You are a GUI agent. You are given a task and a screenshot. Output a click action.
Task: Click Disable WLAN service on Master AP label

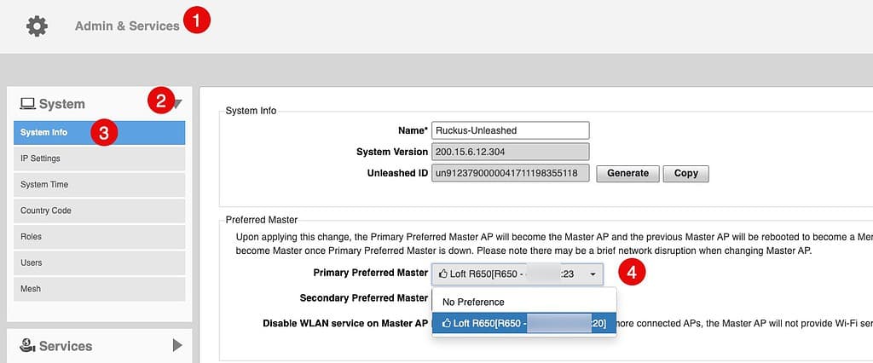345,324
